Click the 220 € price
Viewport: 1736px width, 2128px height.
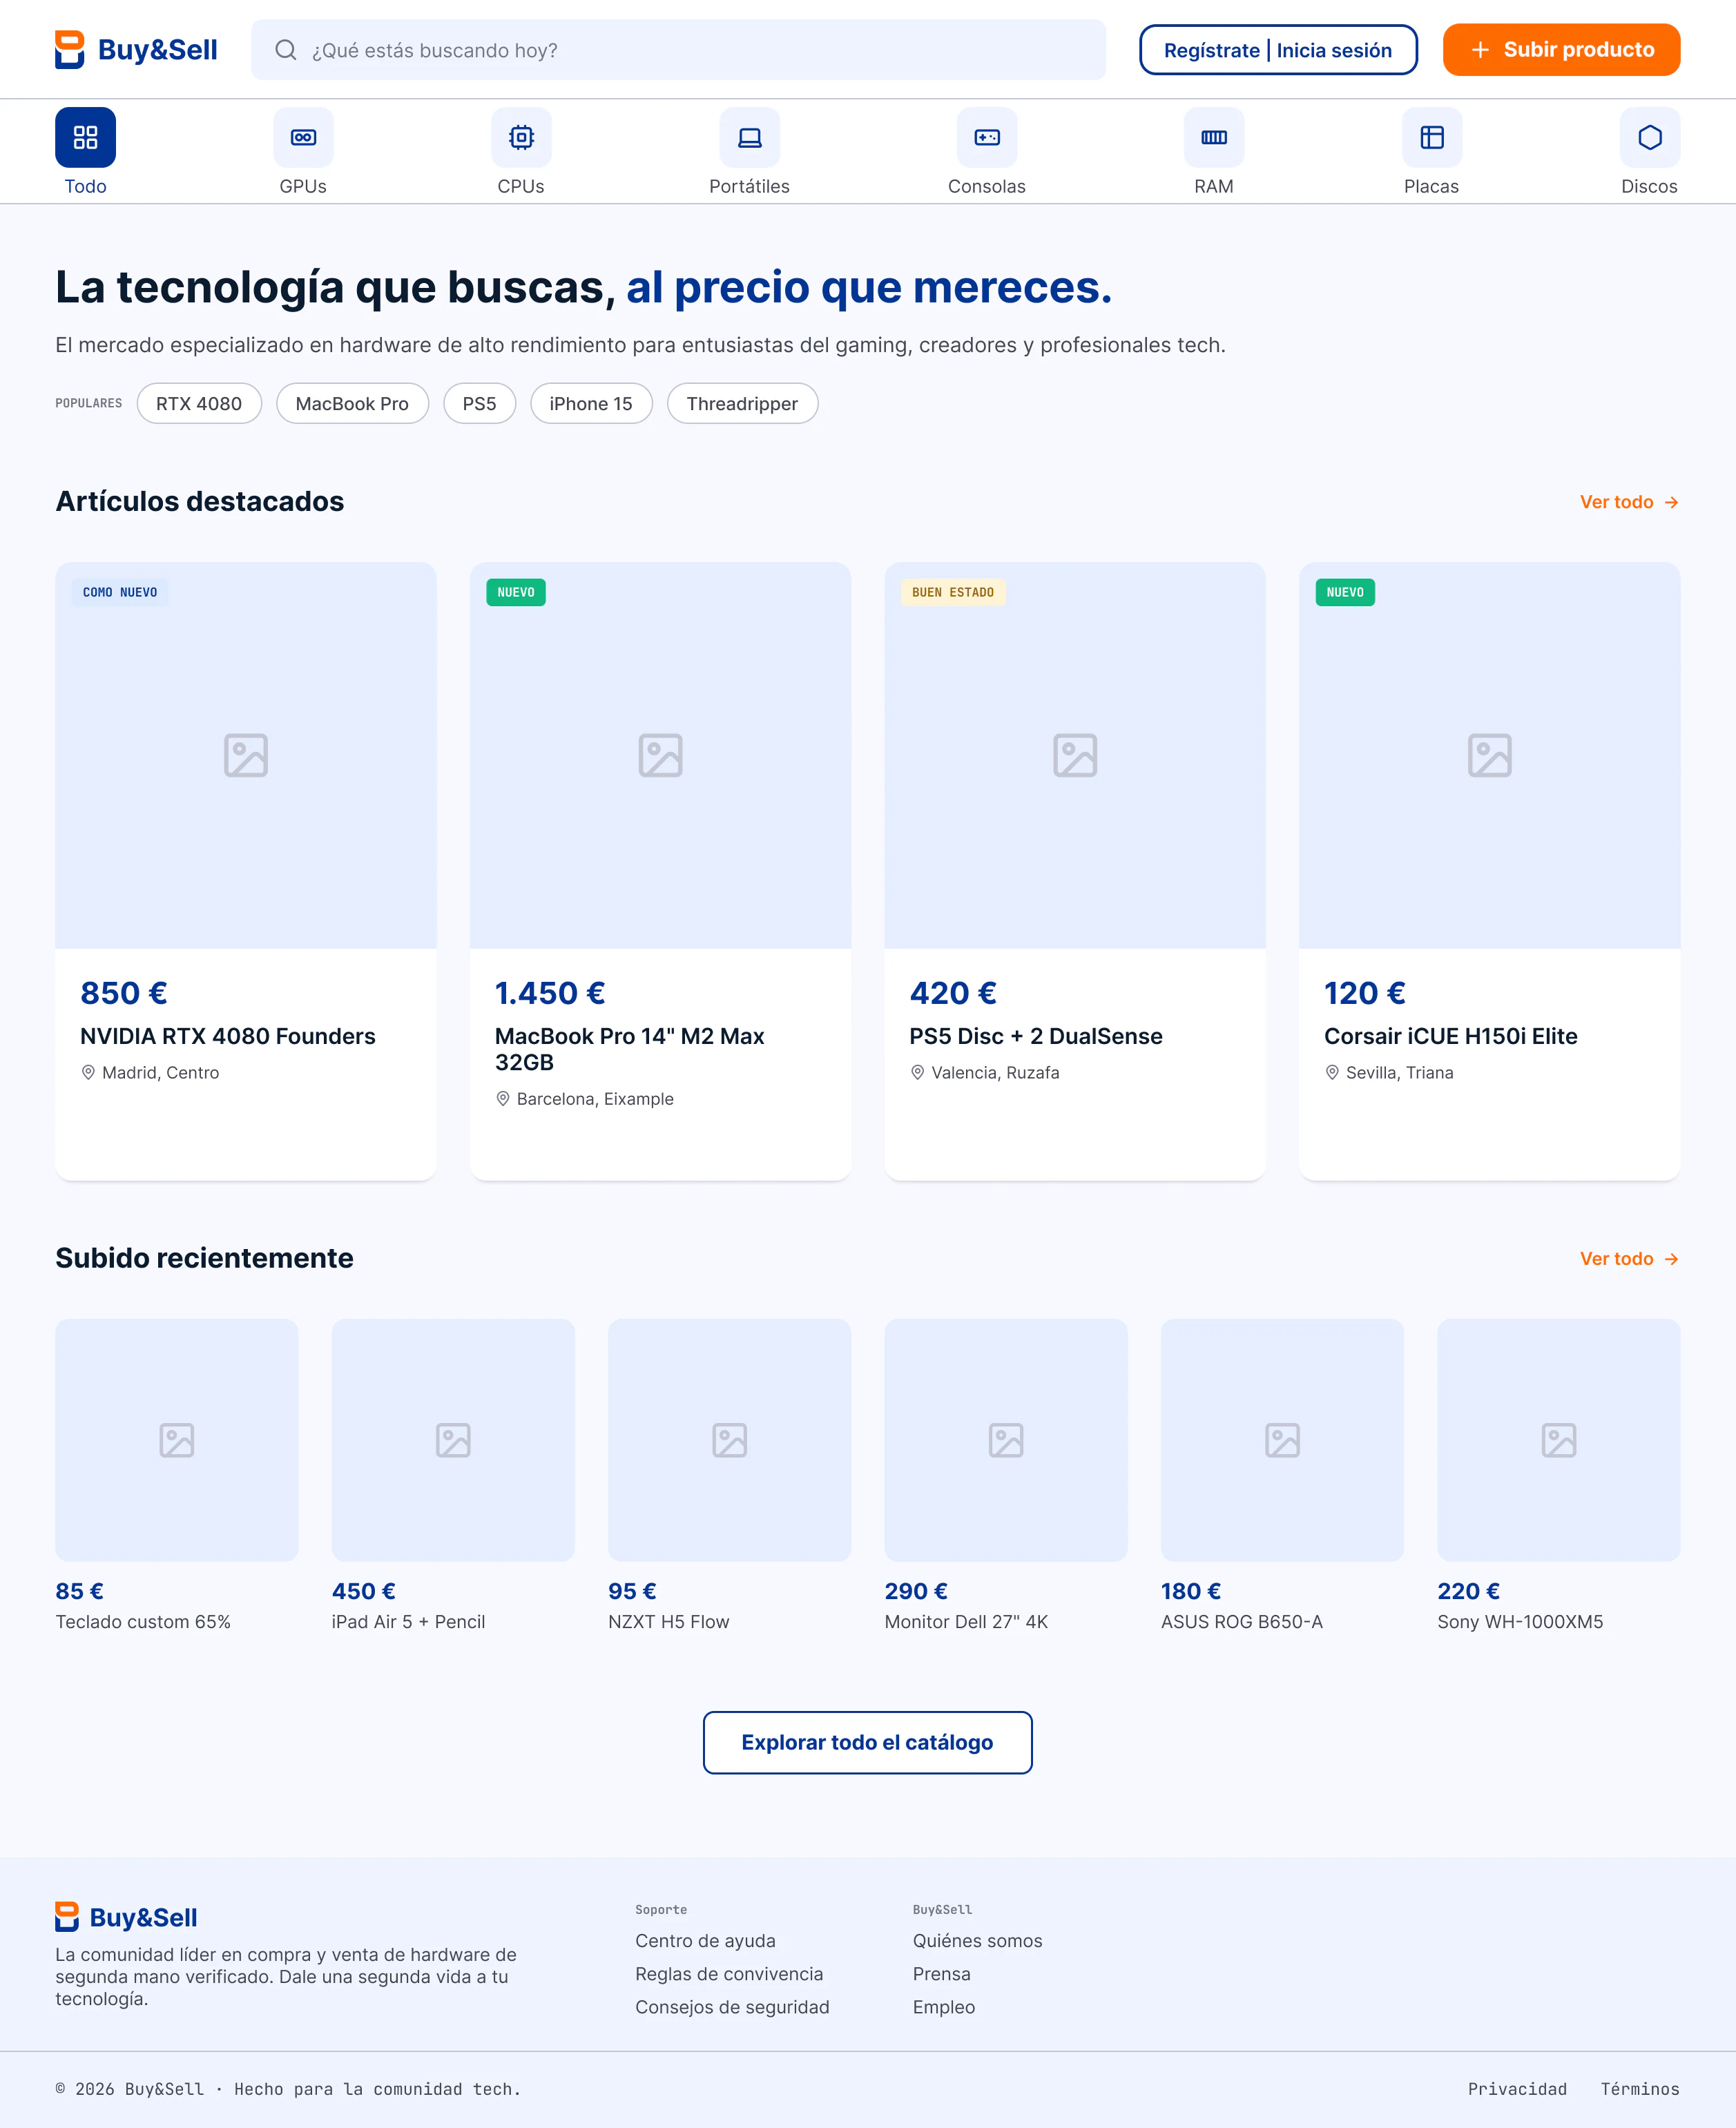click(1468, 1591)
